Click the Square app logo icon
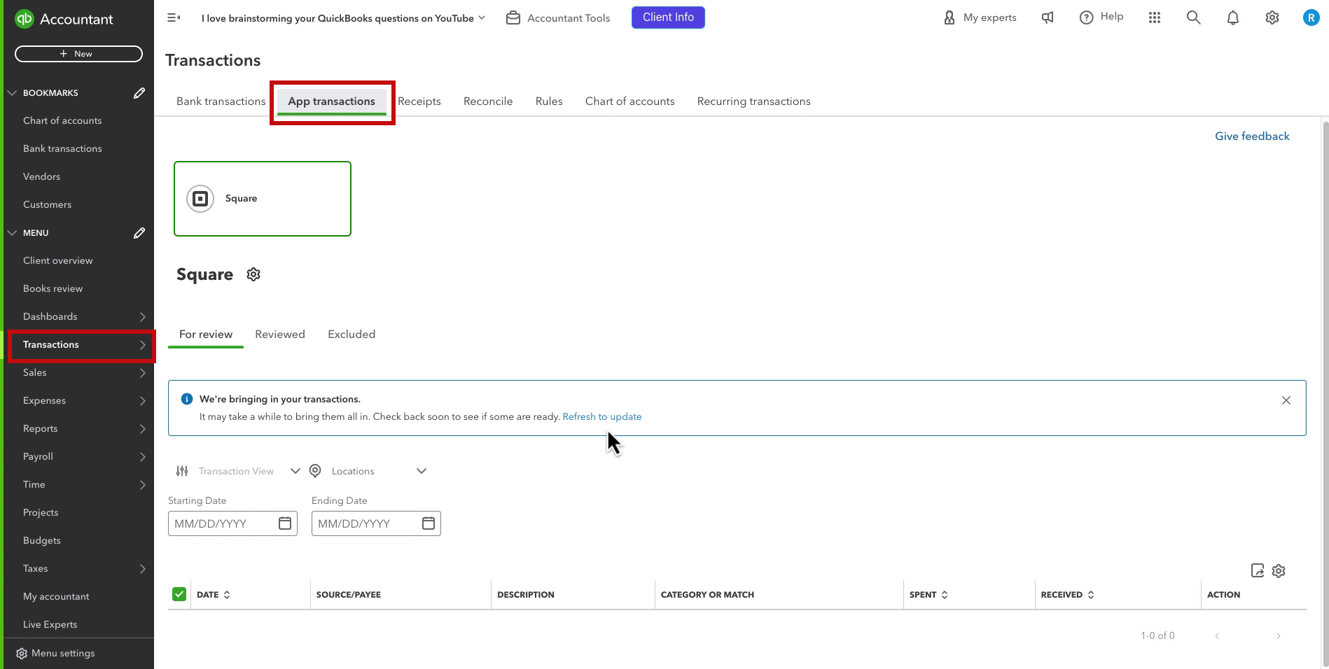Viewport: 1329px width, 669px height. pyautogui.click(x=200, y=199)
